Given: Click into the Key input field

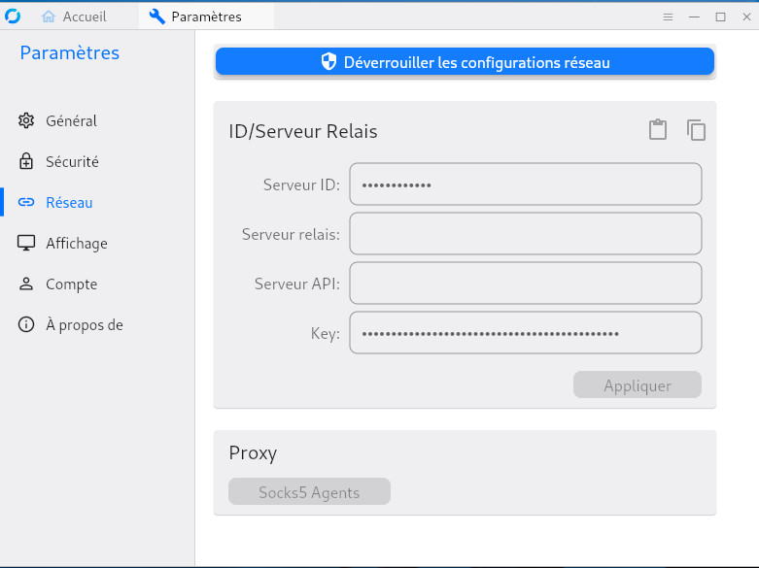Looking at the screenshot, I should tap(525, 333).
